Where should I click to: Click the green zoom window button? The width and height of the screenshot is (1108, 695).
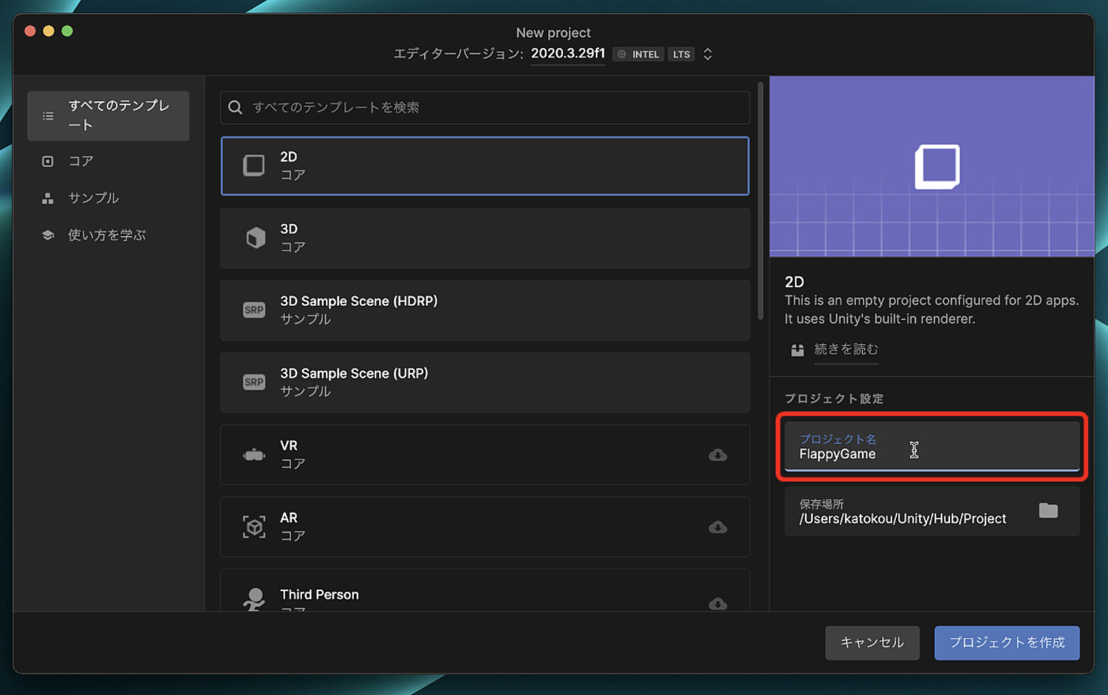tap(67, 31)
